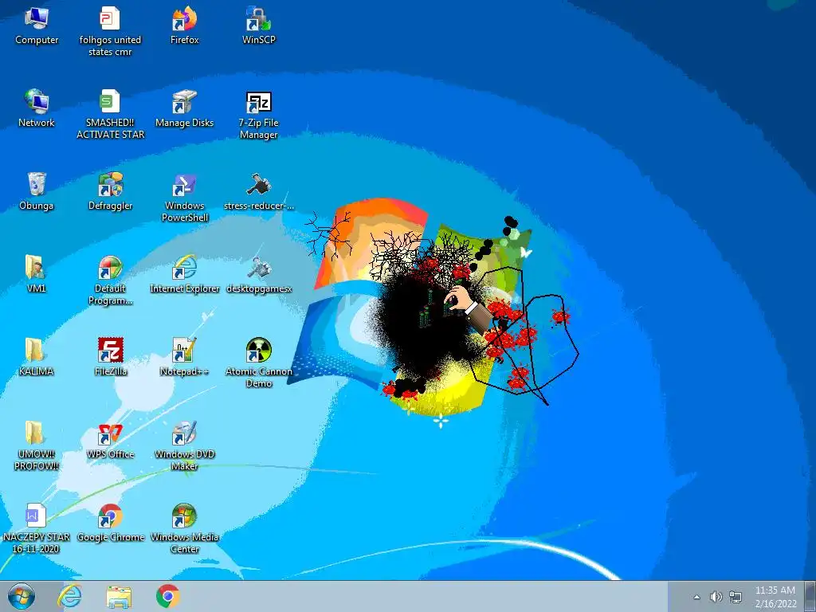Open Windows Explorer from the taskbar
The width and height of the screenshot is (816, 612).
[119, 596]
